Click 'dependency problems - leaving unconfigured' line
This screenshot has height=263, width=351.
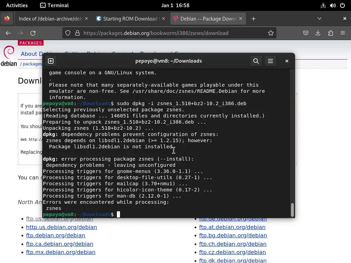111,165
